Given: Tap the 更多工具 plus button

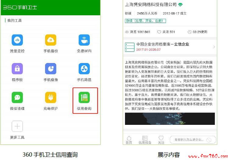Looking at the screenshot, I should (17, 126).
